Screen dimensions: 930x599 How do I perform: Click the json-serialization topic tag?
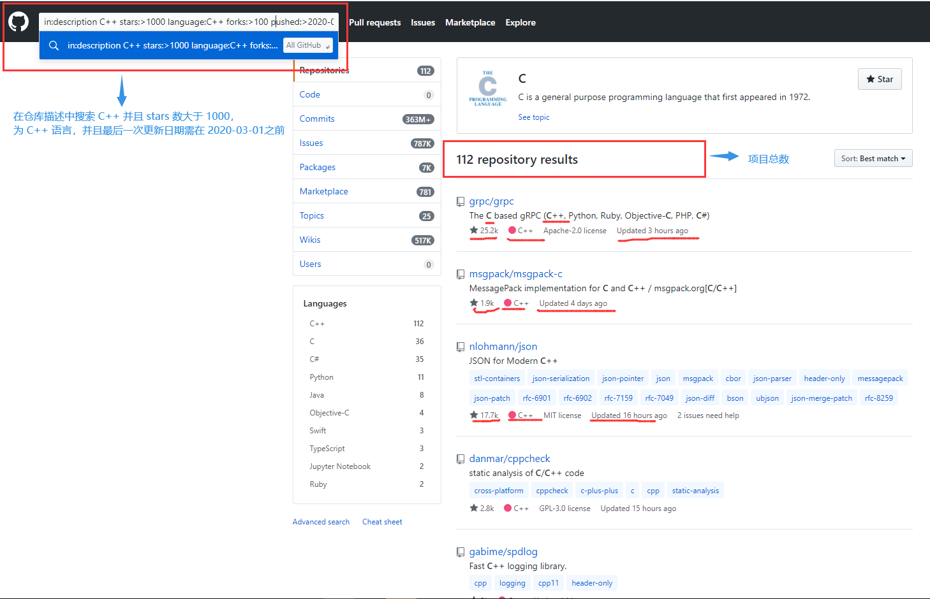click(561, 379)
